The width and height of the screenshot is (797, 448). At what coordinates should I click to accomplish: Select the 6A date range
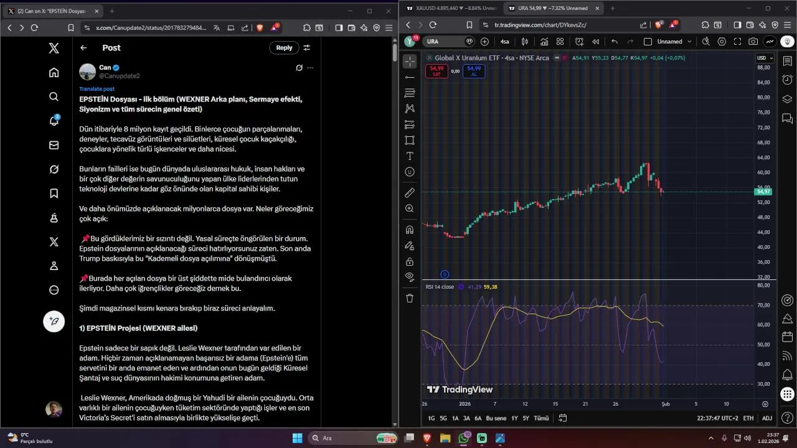(x=478, y=418)
